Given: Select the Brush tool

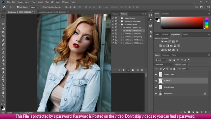Looking at the screenshot, I should click(x=3, y=48).
